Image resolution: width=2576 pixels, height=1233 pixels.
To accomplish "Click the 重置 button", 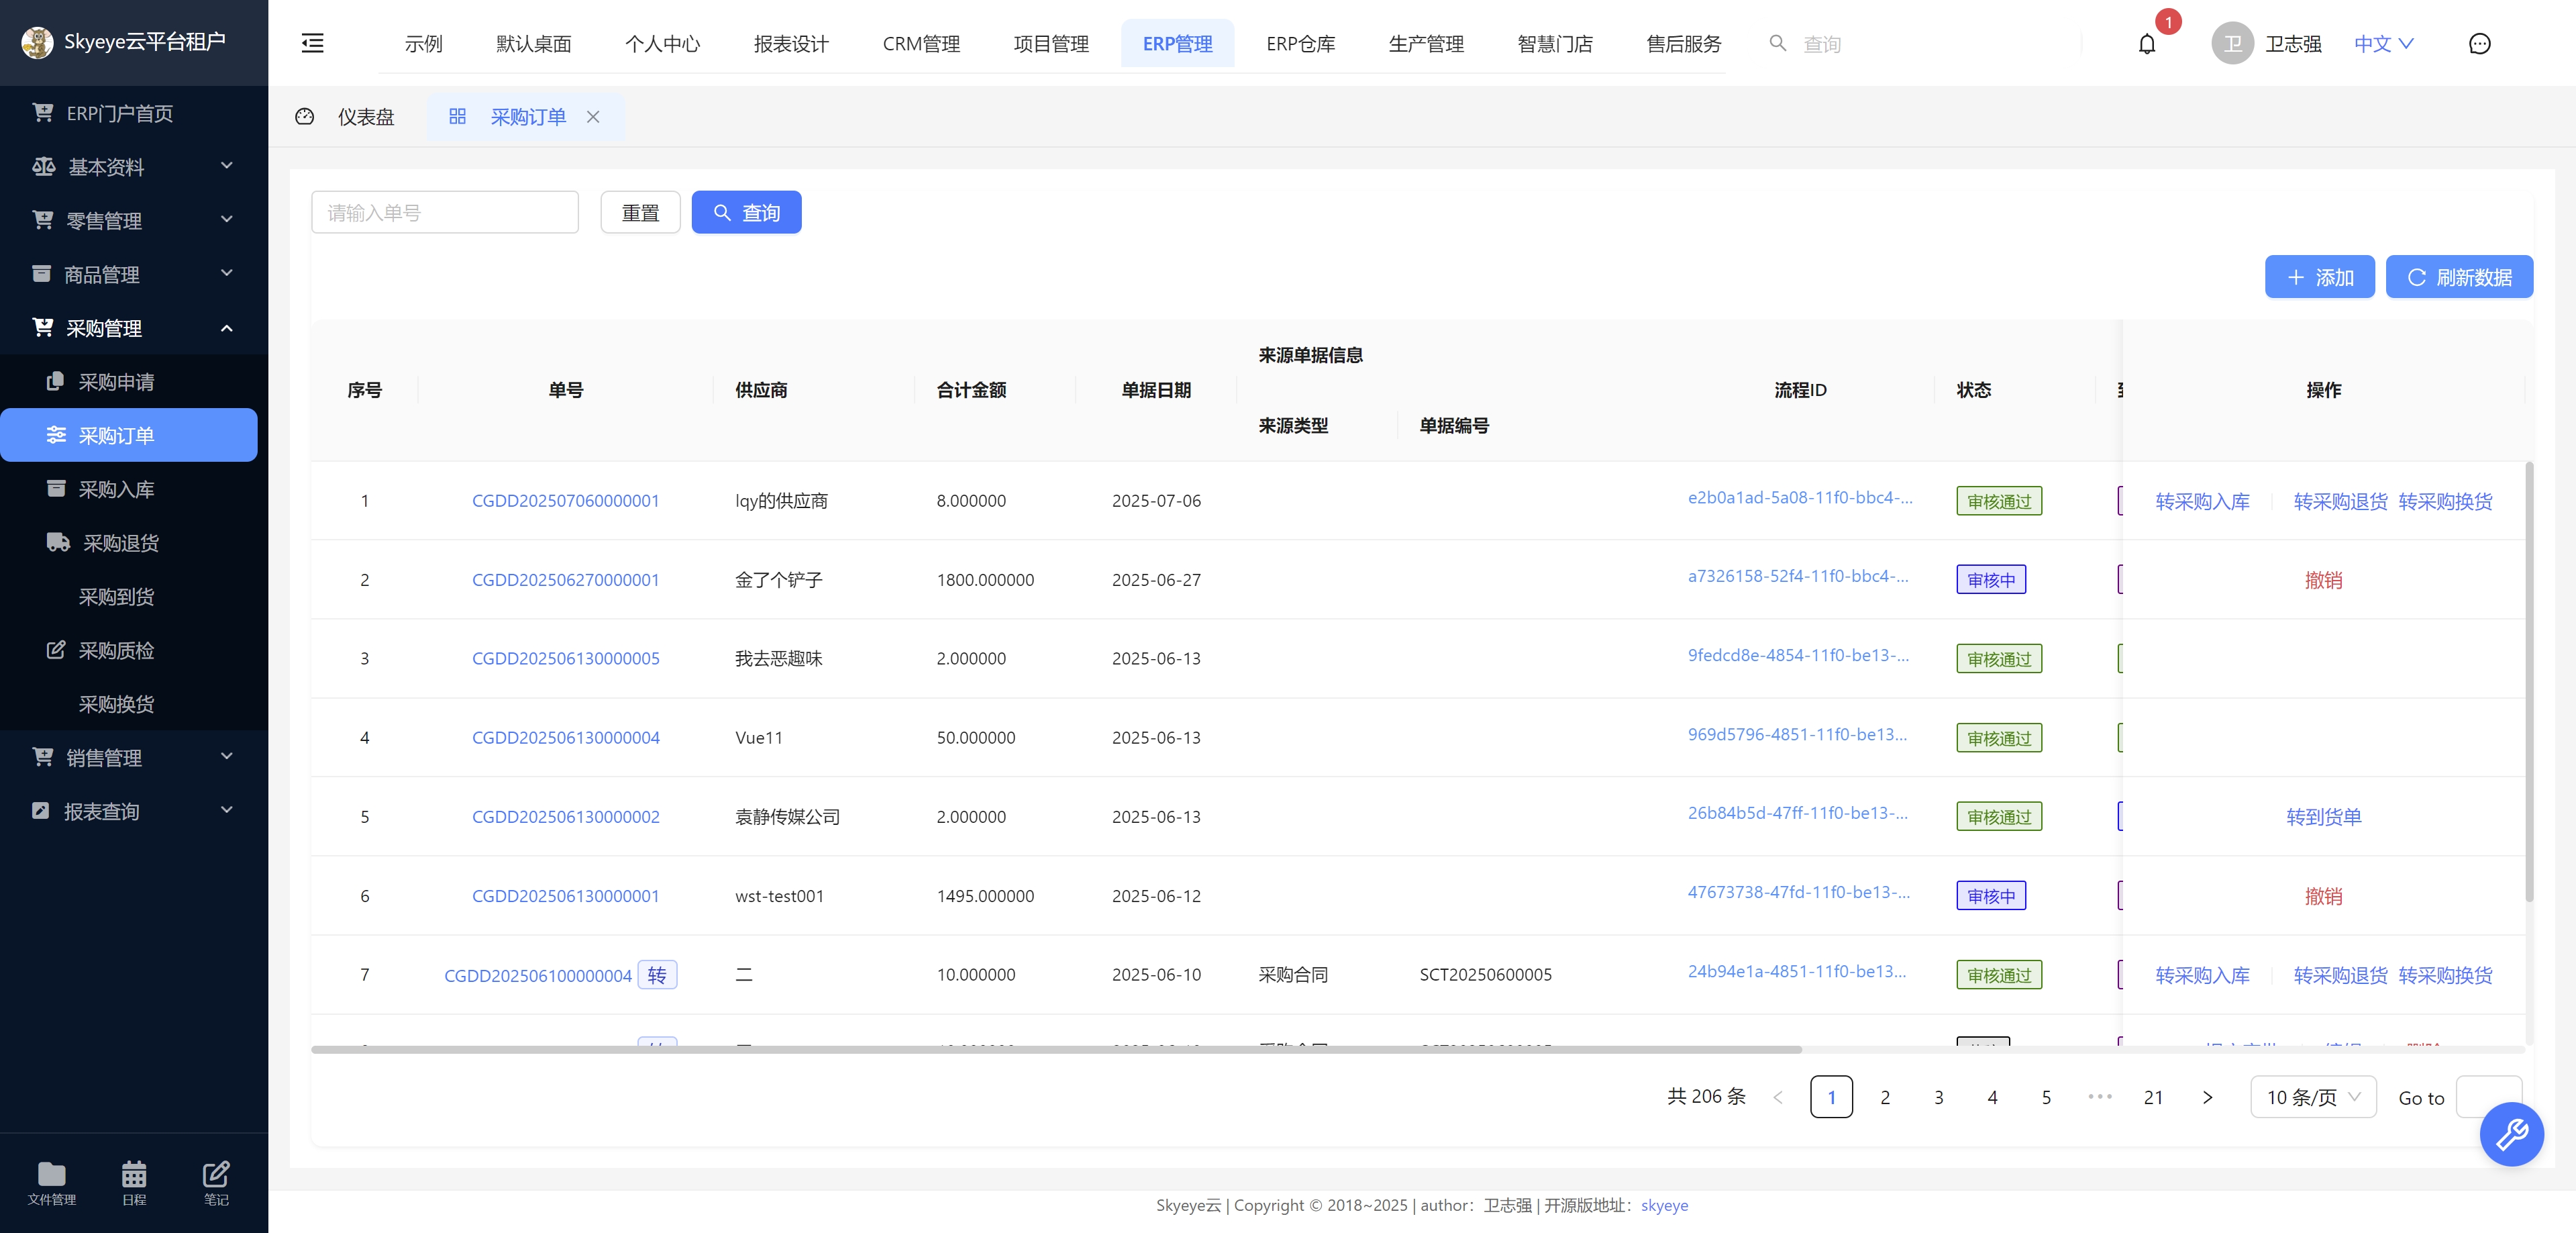I will (x=640, y=212).
